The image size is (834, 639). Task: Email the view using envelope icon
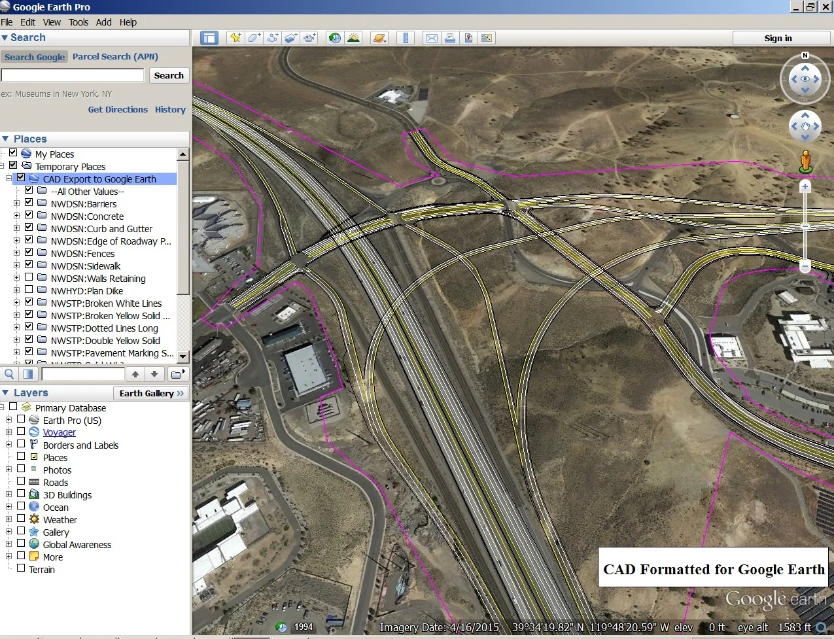pos(432,38)
